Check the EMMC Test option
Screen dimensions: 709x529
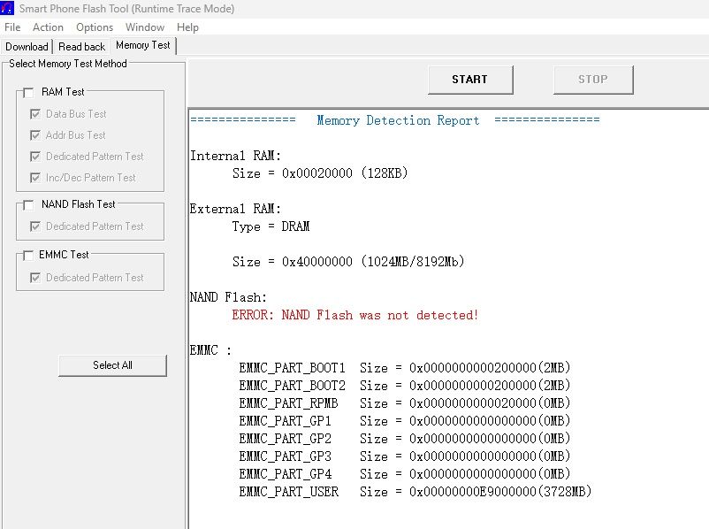point(29,255)
